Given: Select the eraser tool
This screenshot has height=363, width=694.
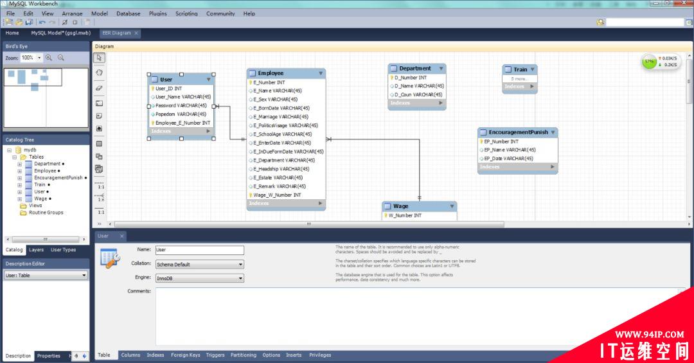Looking at the screenshot, I should click(x=99, y=87).
